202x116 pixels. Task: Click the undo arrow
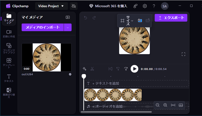click(85, 18)
